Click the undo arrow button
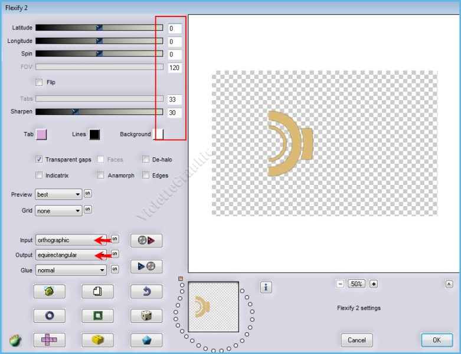The width and height of the screenshot is (461, 354). pyautogui.click(x=146, y=291)
